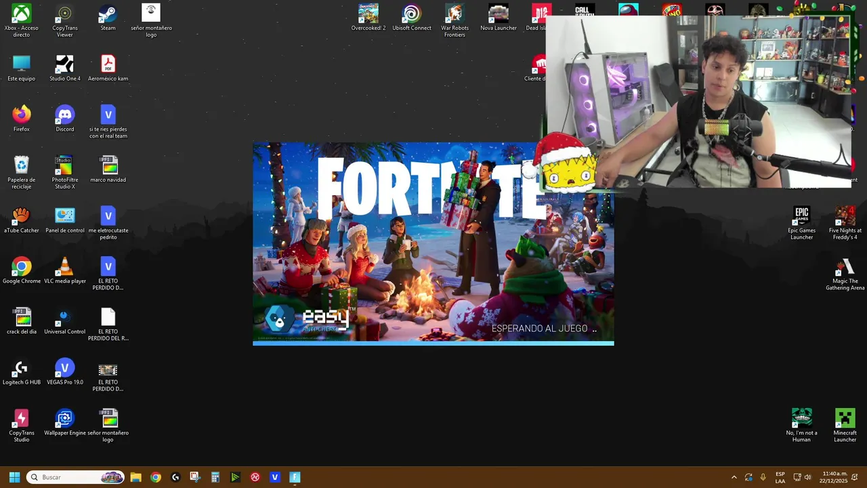Launch PhotoFiltre Studio X
867x488 pixels.
[x=64, y=173]
